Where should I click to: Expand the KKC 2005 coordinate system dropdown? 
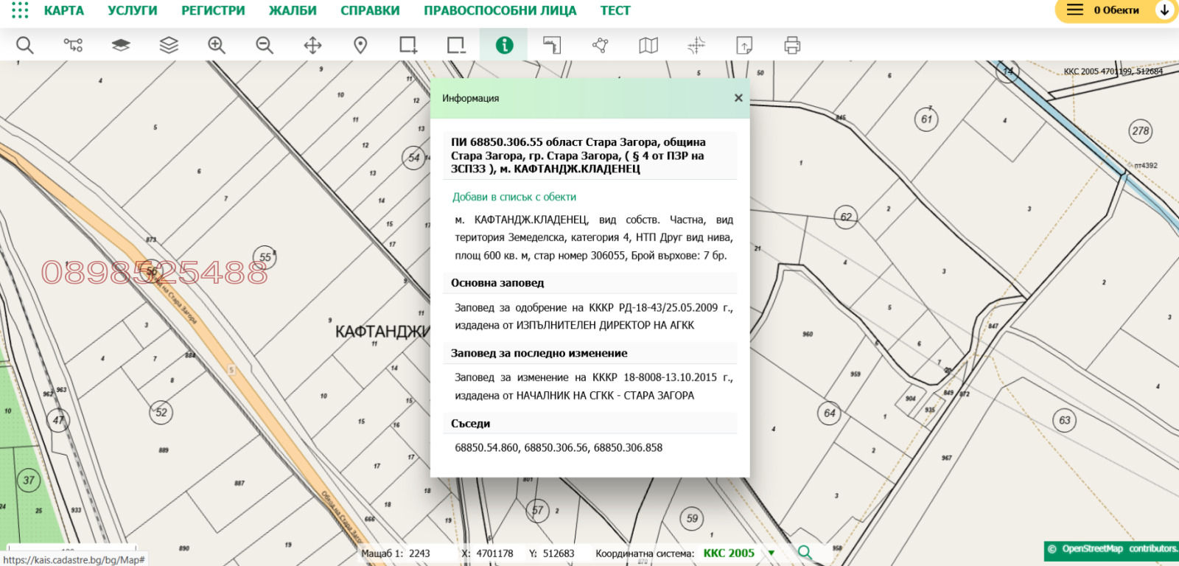tap(772, 553)
